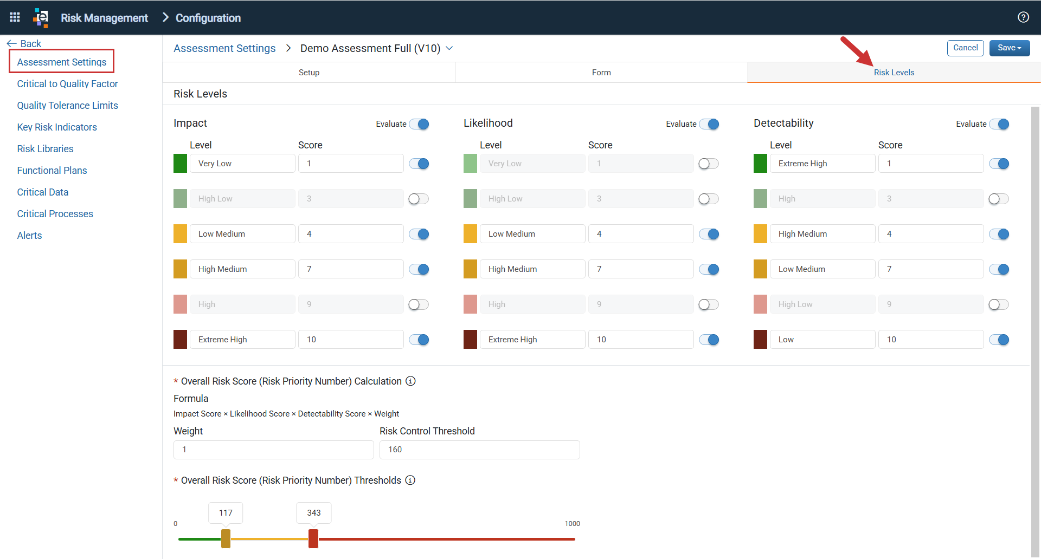This screenshot has width=1041, height=559.
Task: Click Detectability Low Medium score field
Action: pyautogui.click(x=931, y=269)
